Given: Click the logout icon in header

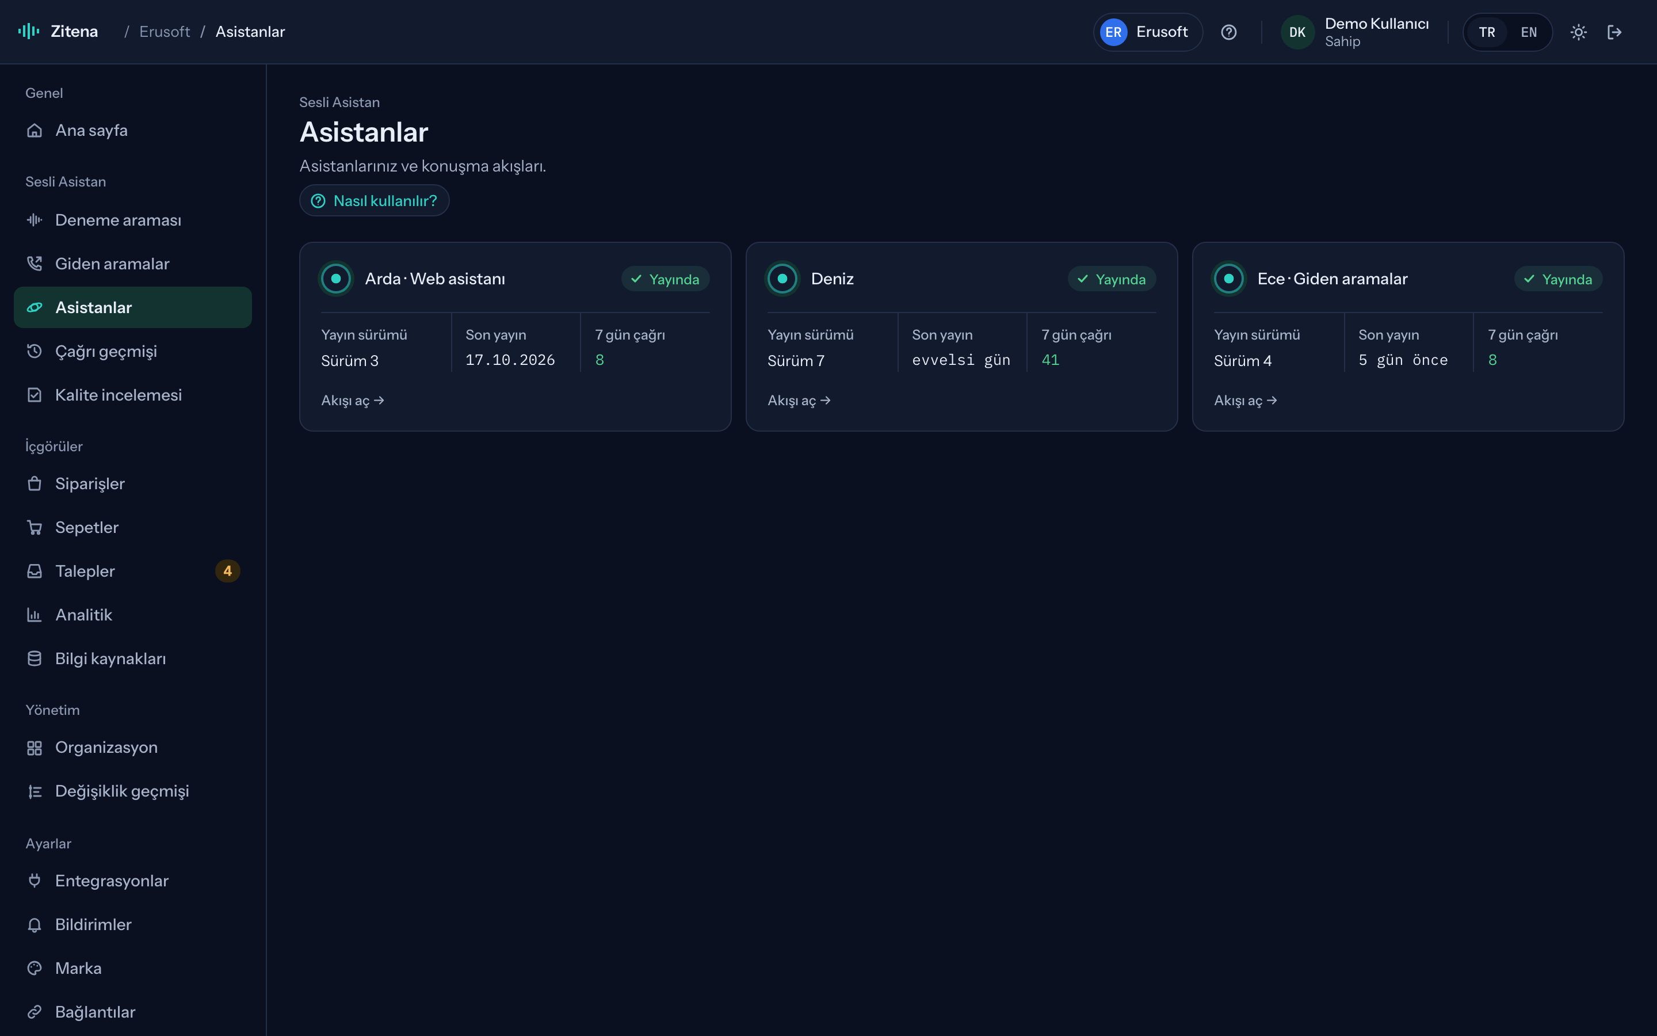Looking at the screenshot, I should click(x=1614, y=32).
